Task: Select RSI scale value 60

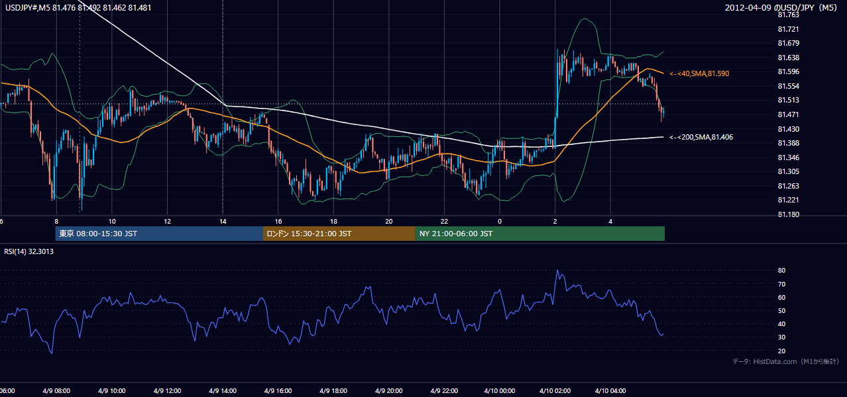Action: click(x=782, y=297)
